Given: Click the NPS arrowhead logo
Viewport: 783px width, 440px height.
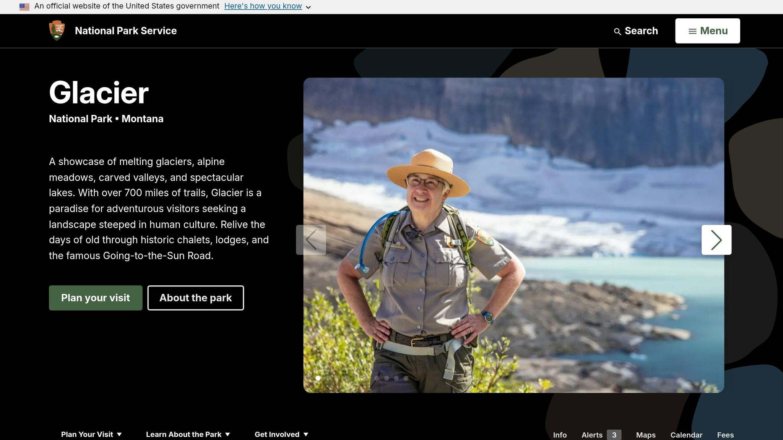Looking at the screenshot, I should pos(57,31).
